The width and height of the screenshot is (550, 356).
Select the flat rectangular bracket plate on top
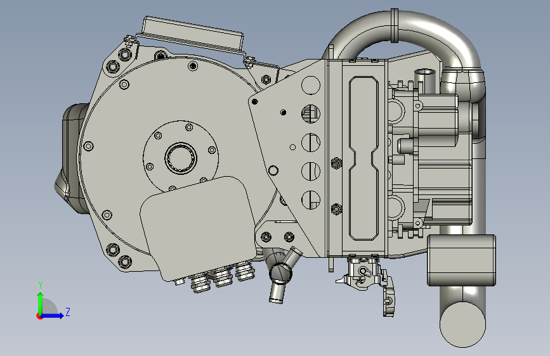[192, 34]
